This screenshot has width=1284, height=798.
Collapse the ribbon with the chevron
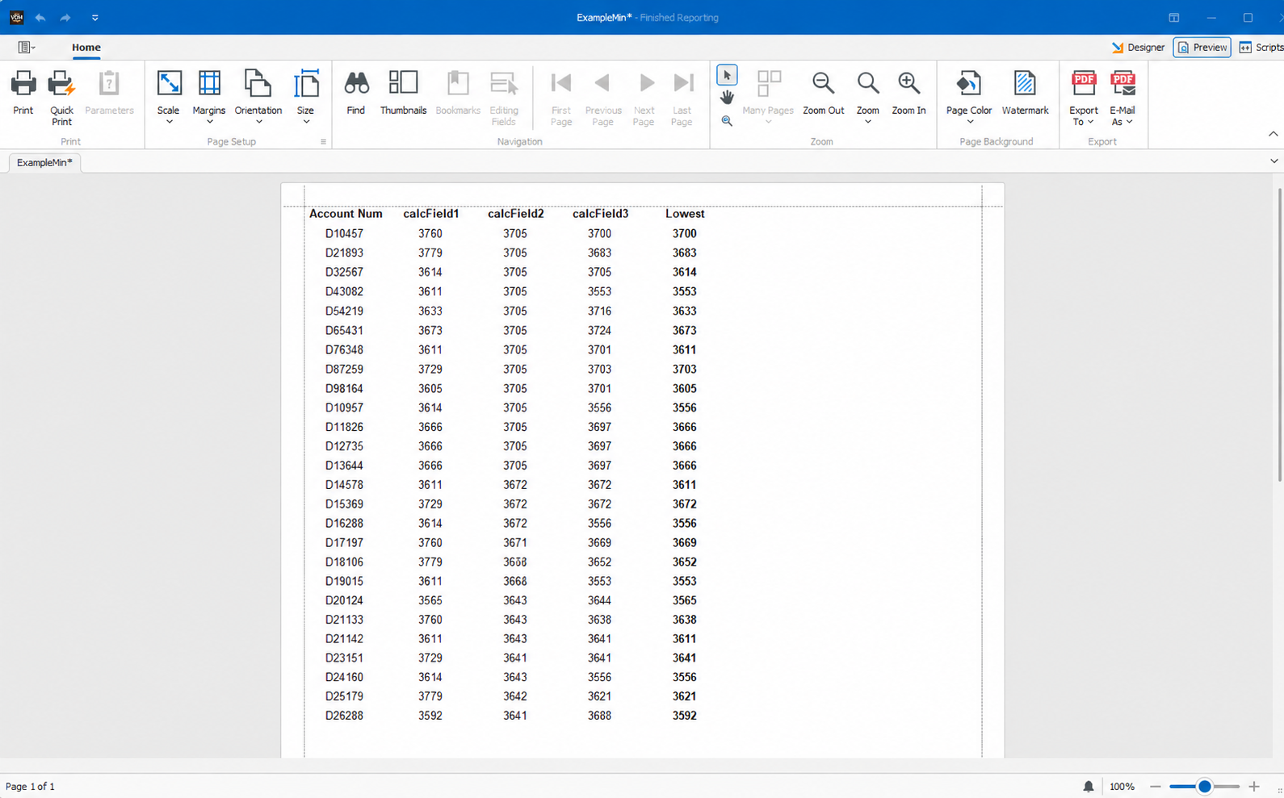pos(1274,134)
